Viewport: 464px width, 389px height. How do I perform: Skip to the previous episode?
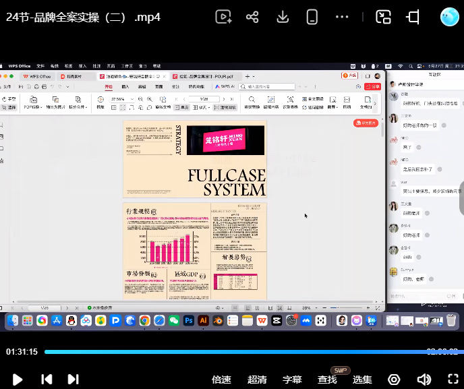tap(47, 380)
